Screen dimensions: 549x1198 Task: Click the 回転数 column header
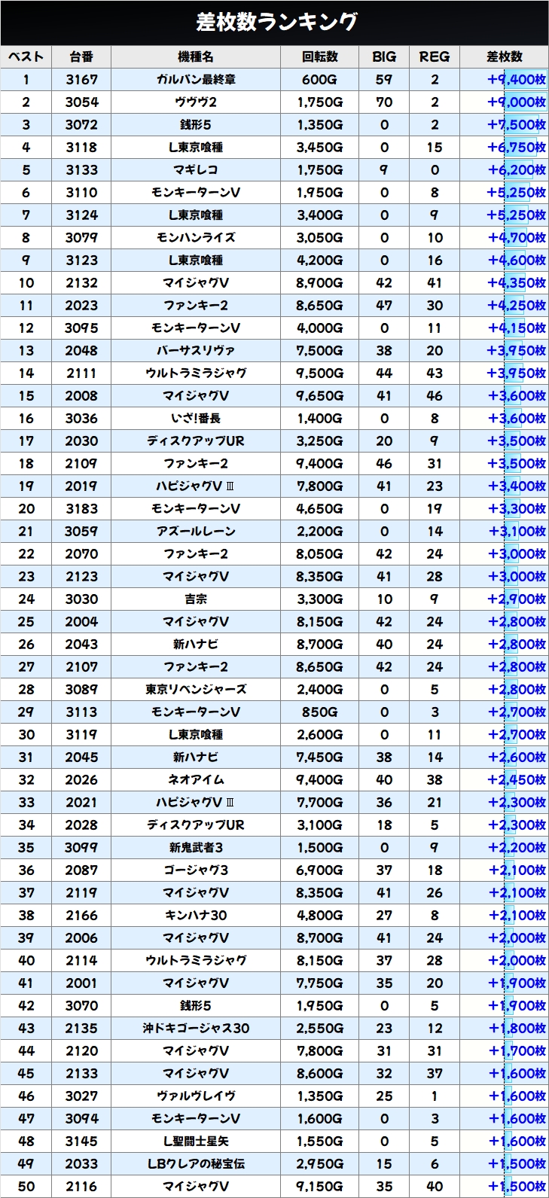pyautogui.click(x=320, y=56)
